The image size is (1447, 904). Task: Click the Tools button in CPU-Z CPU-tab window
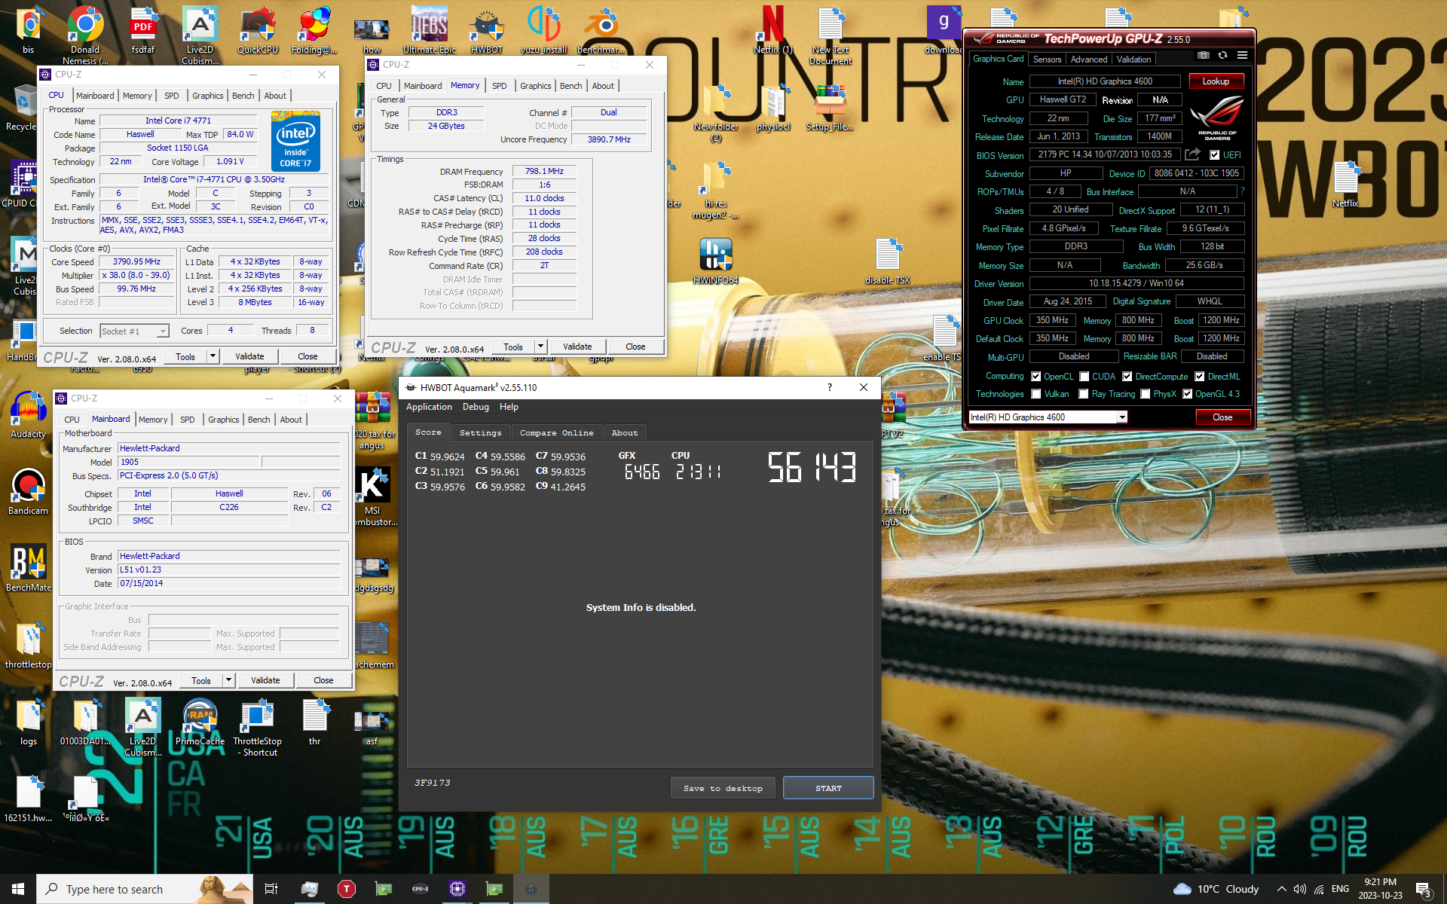[185, 356]
